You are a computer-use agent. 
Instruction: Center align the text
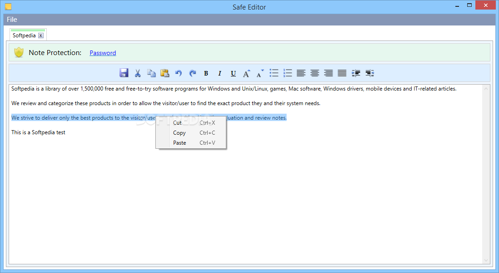coord(315,73)
